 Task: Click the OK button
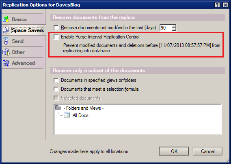coord(174,151)
